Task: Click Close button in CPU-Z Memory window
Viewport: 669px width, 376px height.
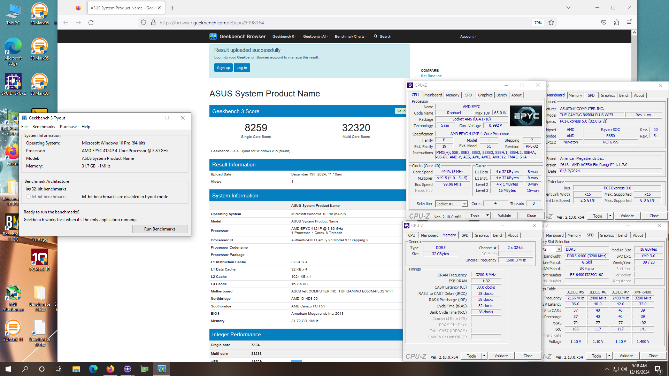Action: coord(528,356)
